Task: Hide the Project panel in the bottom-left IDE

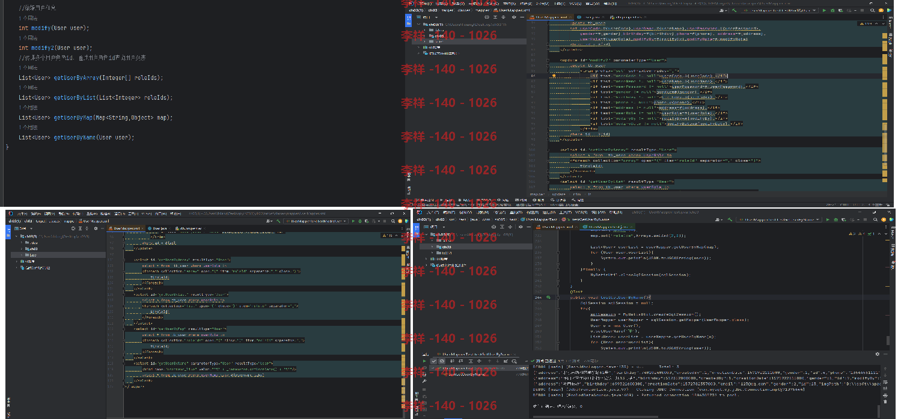Action: 102,228
